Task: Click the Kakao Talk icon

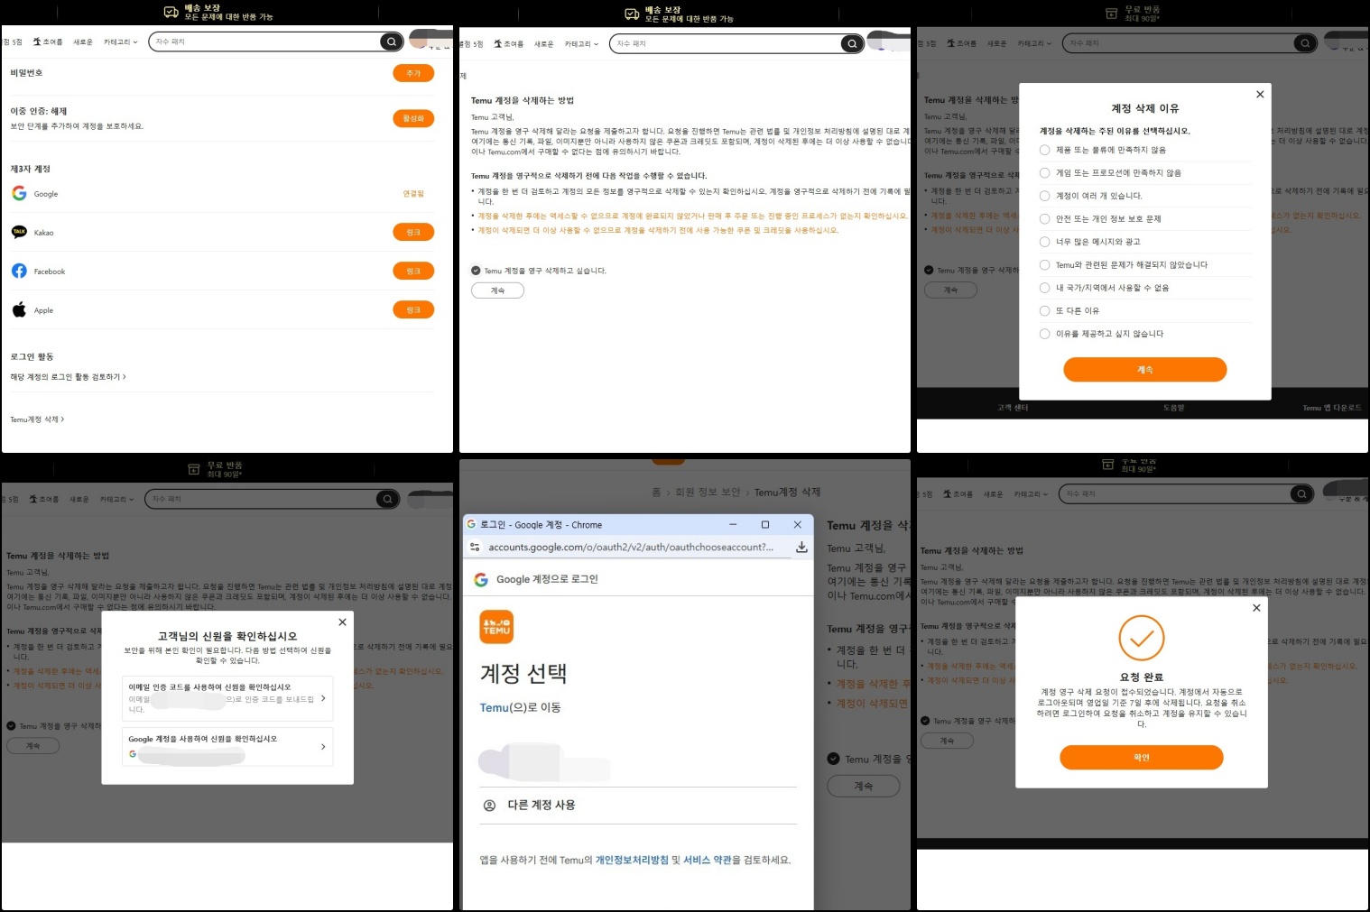Action: (19, 232)
